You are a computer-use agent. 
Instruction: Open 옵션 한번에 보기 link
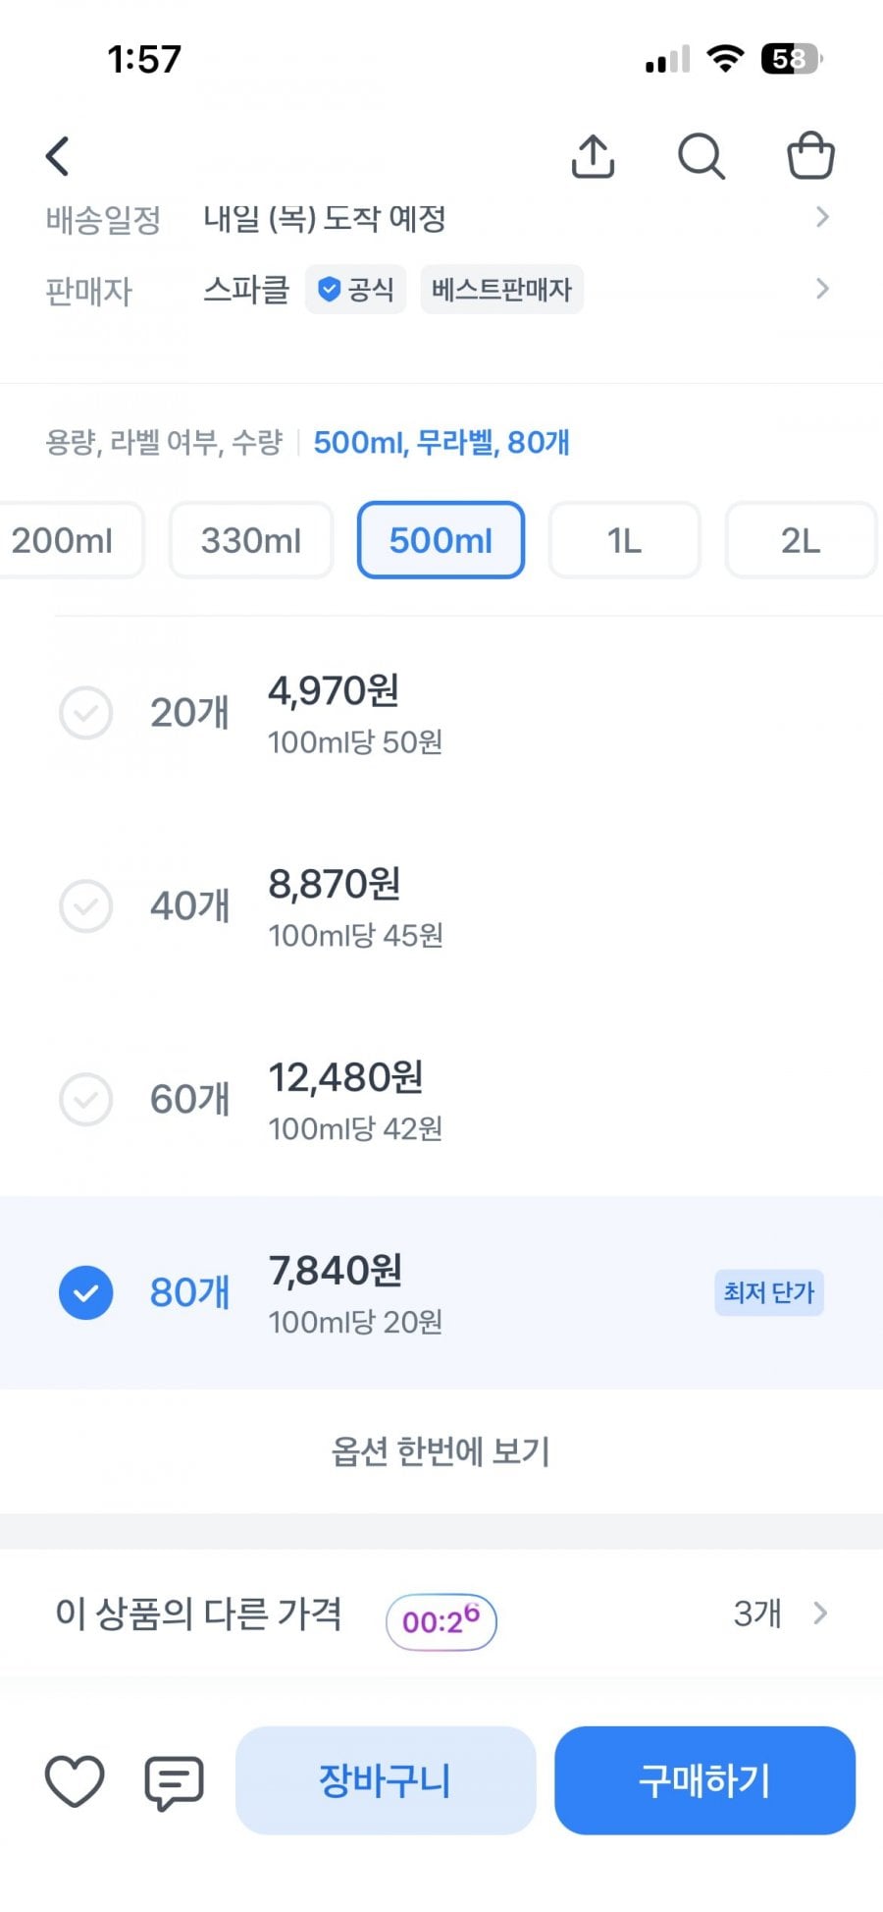pos(441,1450)
